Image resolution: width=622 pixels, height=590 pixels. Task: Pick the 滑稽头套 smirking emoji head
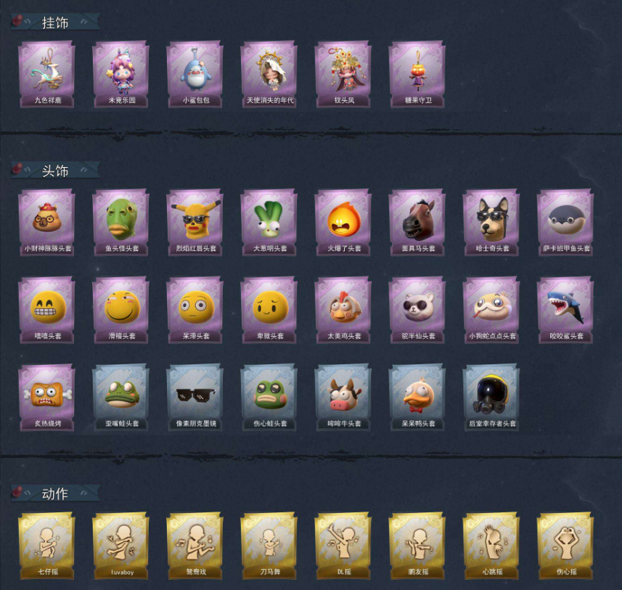pos(121,309)
